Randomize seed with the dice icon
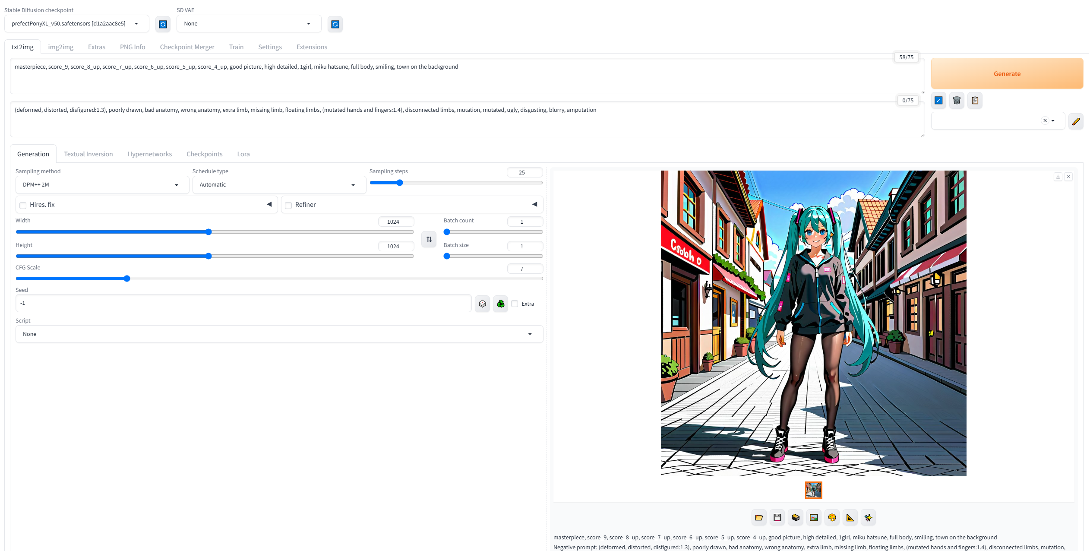 click(482, 304)
